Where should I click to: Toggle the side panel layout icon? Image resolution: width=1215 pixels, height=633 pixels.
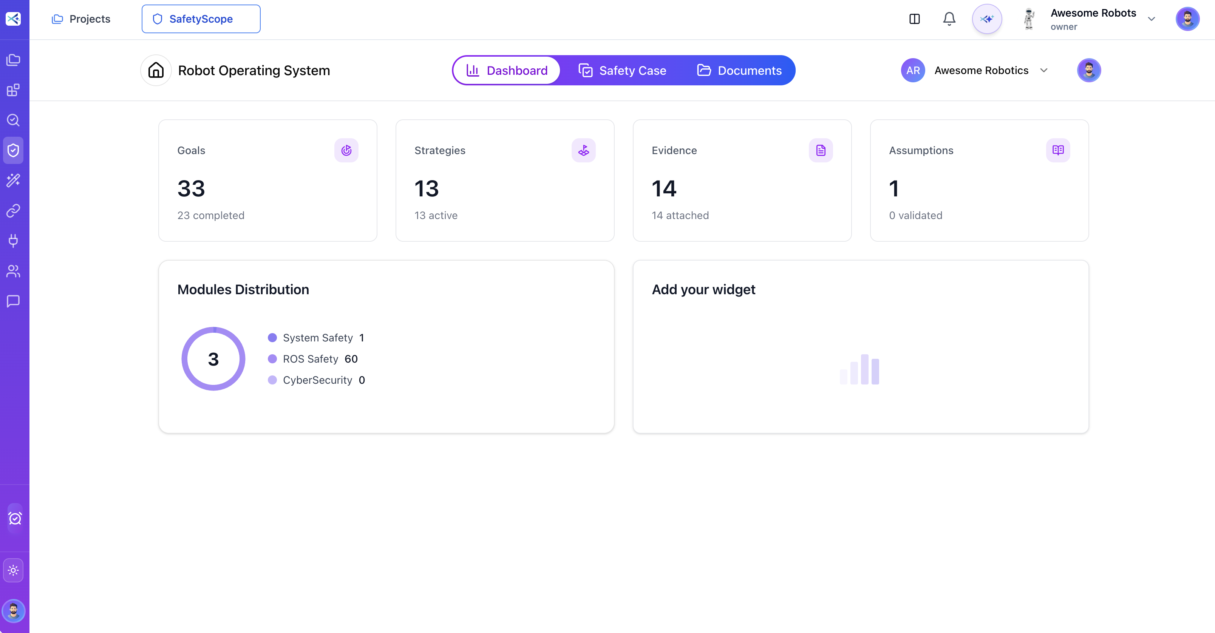[915, 19]
